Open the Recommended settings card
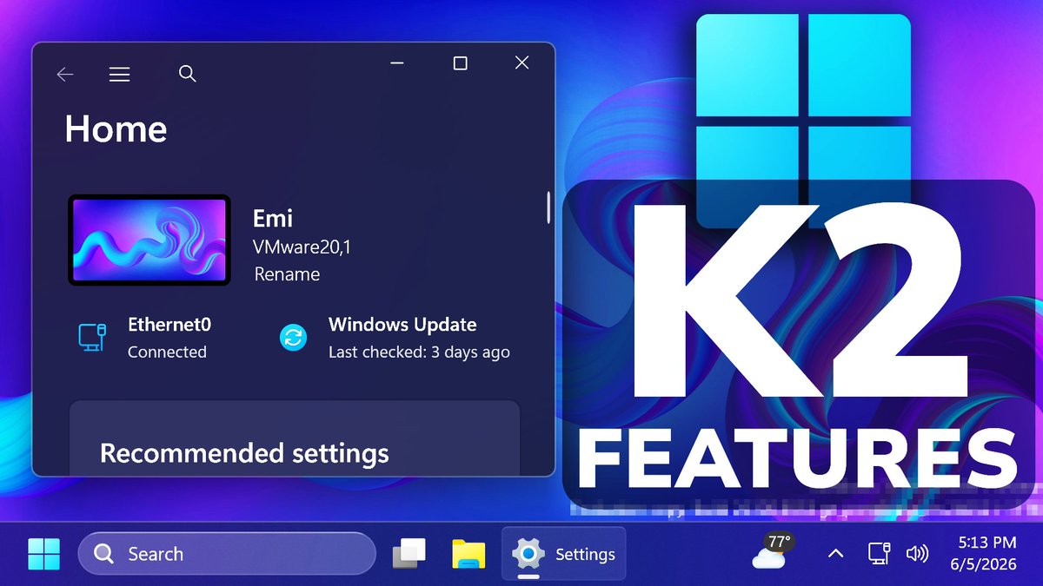 click(x=295, y=438)
